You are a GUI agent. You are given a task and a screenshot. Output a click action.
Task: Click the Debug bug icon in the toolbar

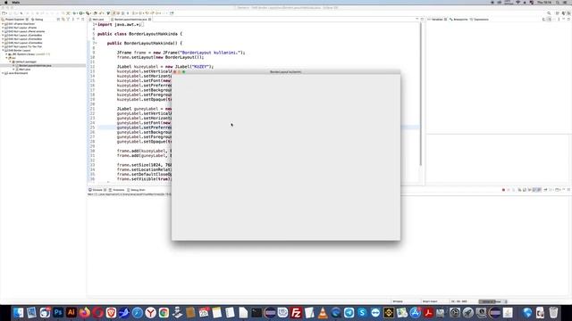coord(75,13)
